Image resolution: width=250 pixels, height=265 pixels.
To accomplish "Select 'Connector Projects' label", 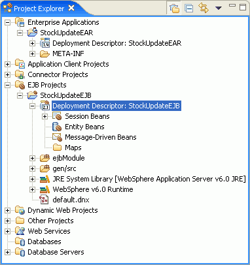I will click(58, 74).
